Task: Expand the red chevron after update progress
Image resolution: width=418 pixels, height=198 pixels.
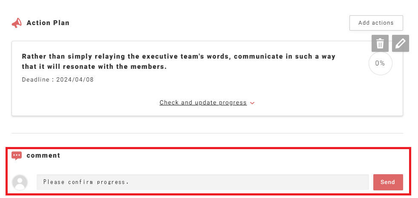Action: 252,103
